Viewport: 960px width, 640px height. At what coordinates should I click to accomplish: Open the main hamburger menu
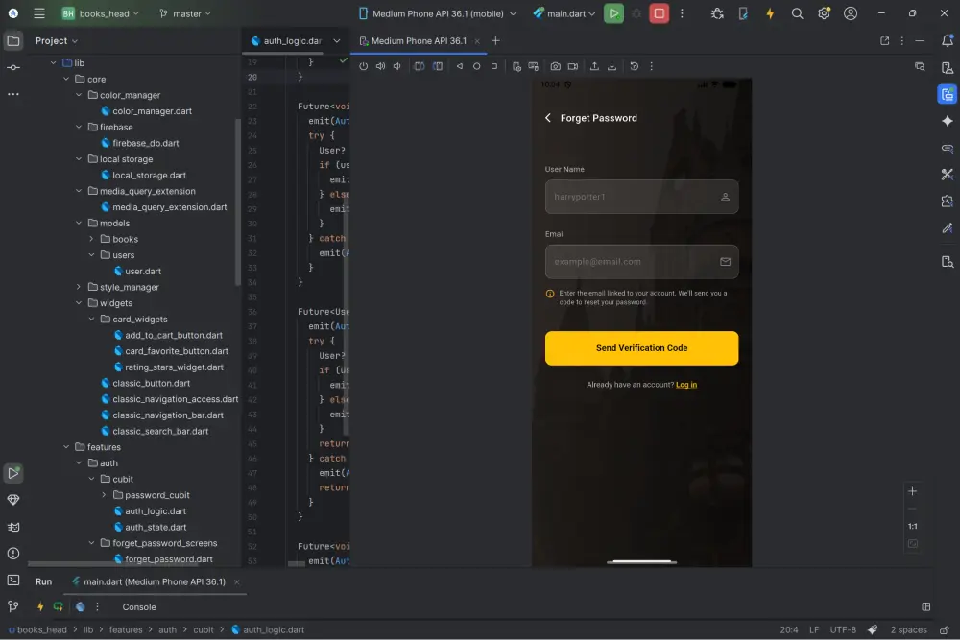click(37, 13)
